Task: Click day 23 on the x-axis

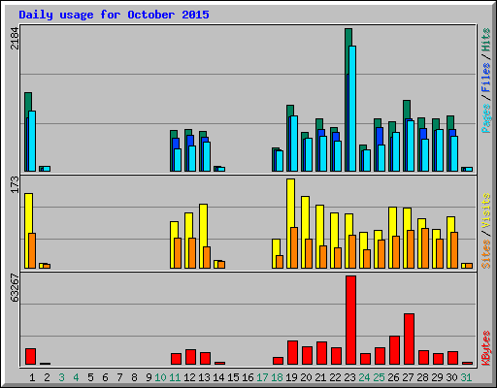Action: (349, 377)
